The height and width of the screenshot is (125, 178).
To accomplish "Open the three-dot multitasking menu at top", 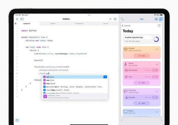I will (89, 15).
